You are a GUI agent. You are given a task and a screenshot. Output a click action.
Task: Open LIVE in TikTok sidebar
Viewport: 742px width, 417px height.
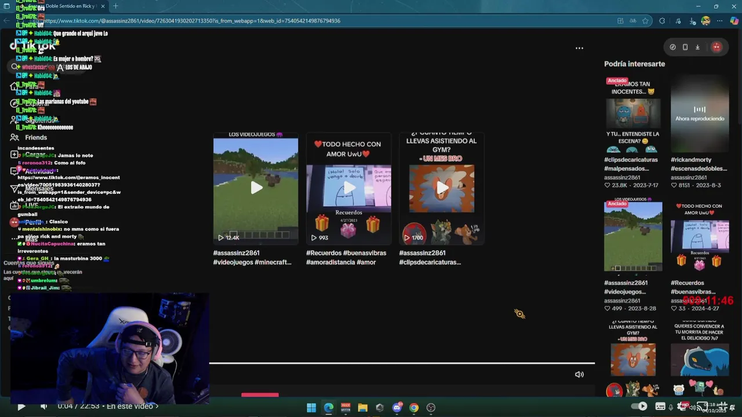point(24,205)
